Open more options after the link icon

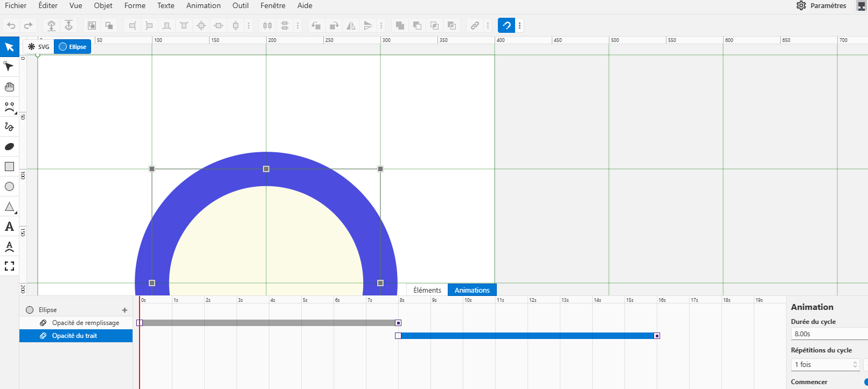[x=488, y=25]
